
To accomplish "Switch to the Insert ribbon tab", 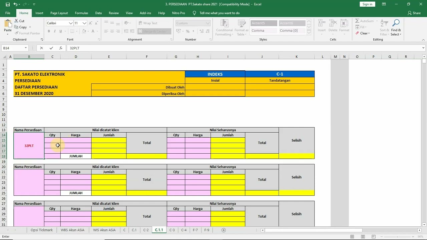I will tap(39, 13).
